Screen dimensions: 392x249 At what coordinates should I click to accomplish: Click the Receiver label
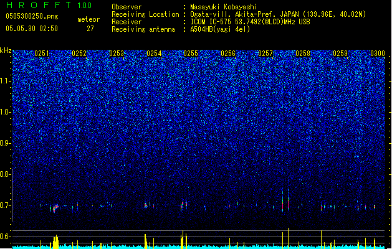pyautogui.click(x=127, y=22)
